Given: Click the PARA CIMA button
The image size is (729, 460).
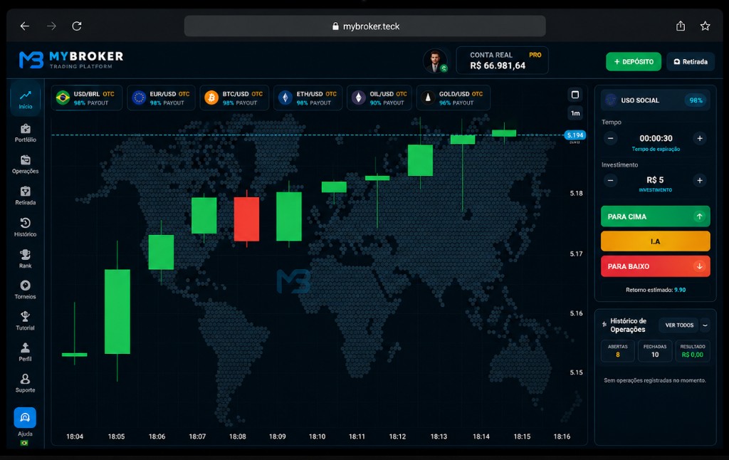Looking at the screenshot, I should pos(655,216).
